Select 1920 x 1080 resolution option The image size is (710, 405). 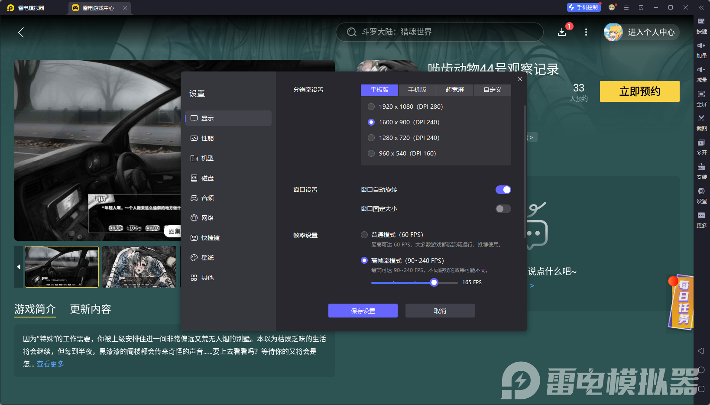[x=371, y=106]
